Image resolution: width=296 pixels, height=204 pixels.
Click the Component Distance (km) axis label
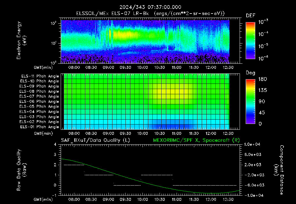point(279,170)
